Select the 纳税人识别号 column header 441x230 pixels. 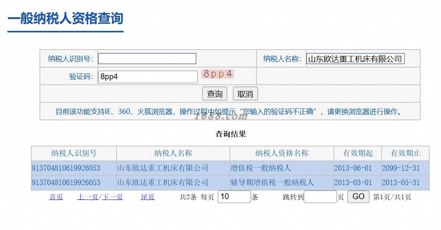74,153
